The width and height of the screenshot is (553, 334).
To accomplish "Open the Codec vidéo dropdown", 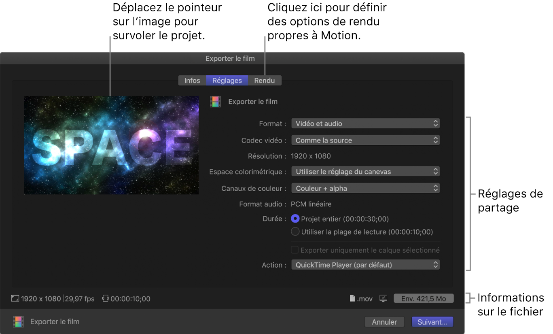I will click(x=365, y=140).
